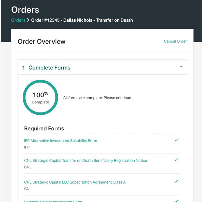
Task: Open Pershing Private Investment Form link
Action: coord(53,201)
